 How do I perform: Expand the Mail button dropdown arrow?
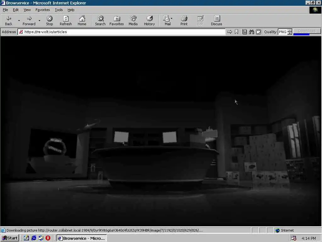coord(172,19)
